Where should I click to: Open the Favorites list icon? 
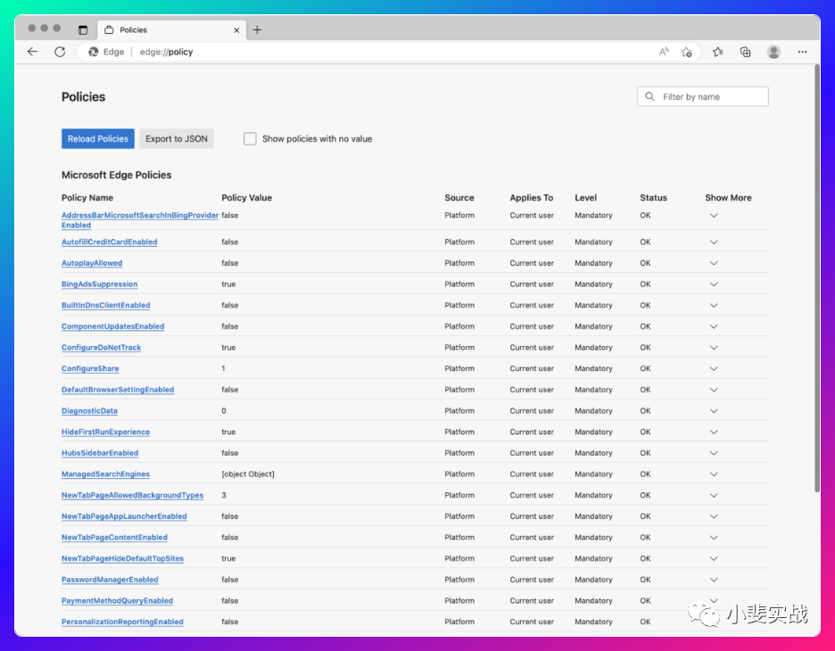click(x=718, y=52)
